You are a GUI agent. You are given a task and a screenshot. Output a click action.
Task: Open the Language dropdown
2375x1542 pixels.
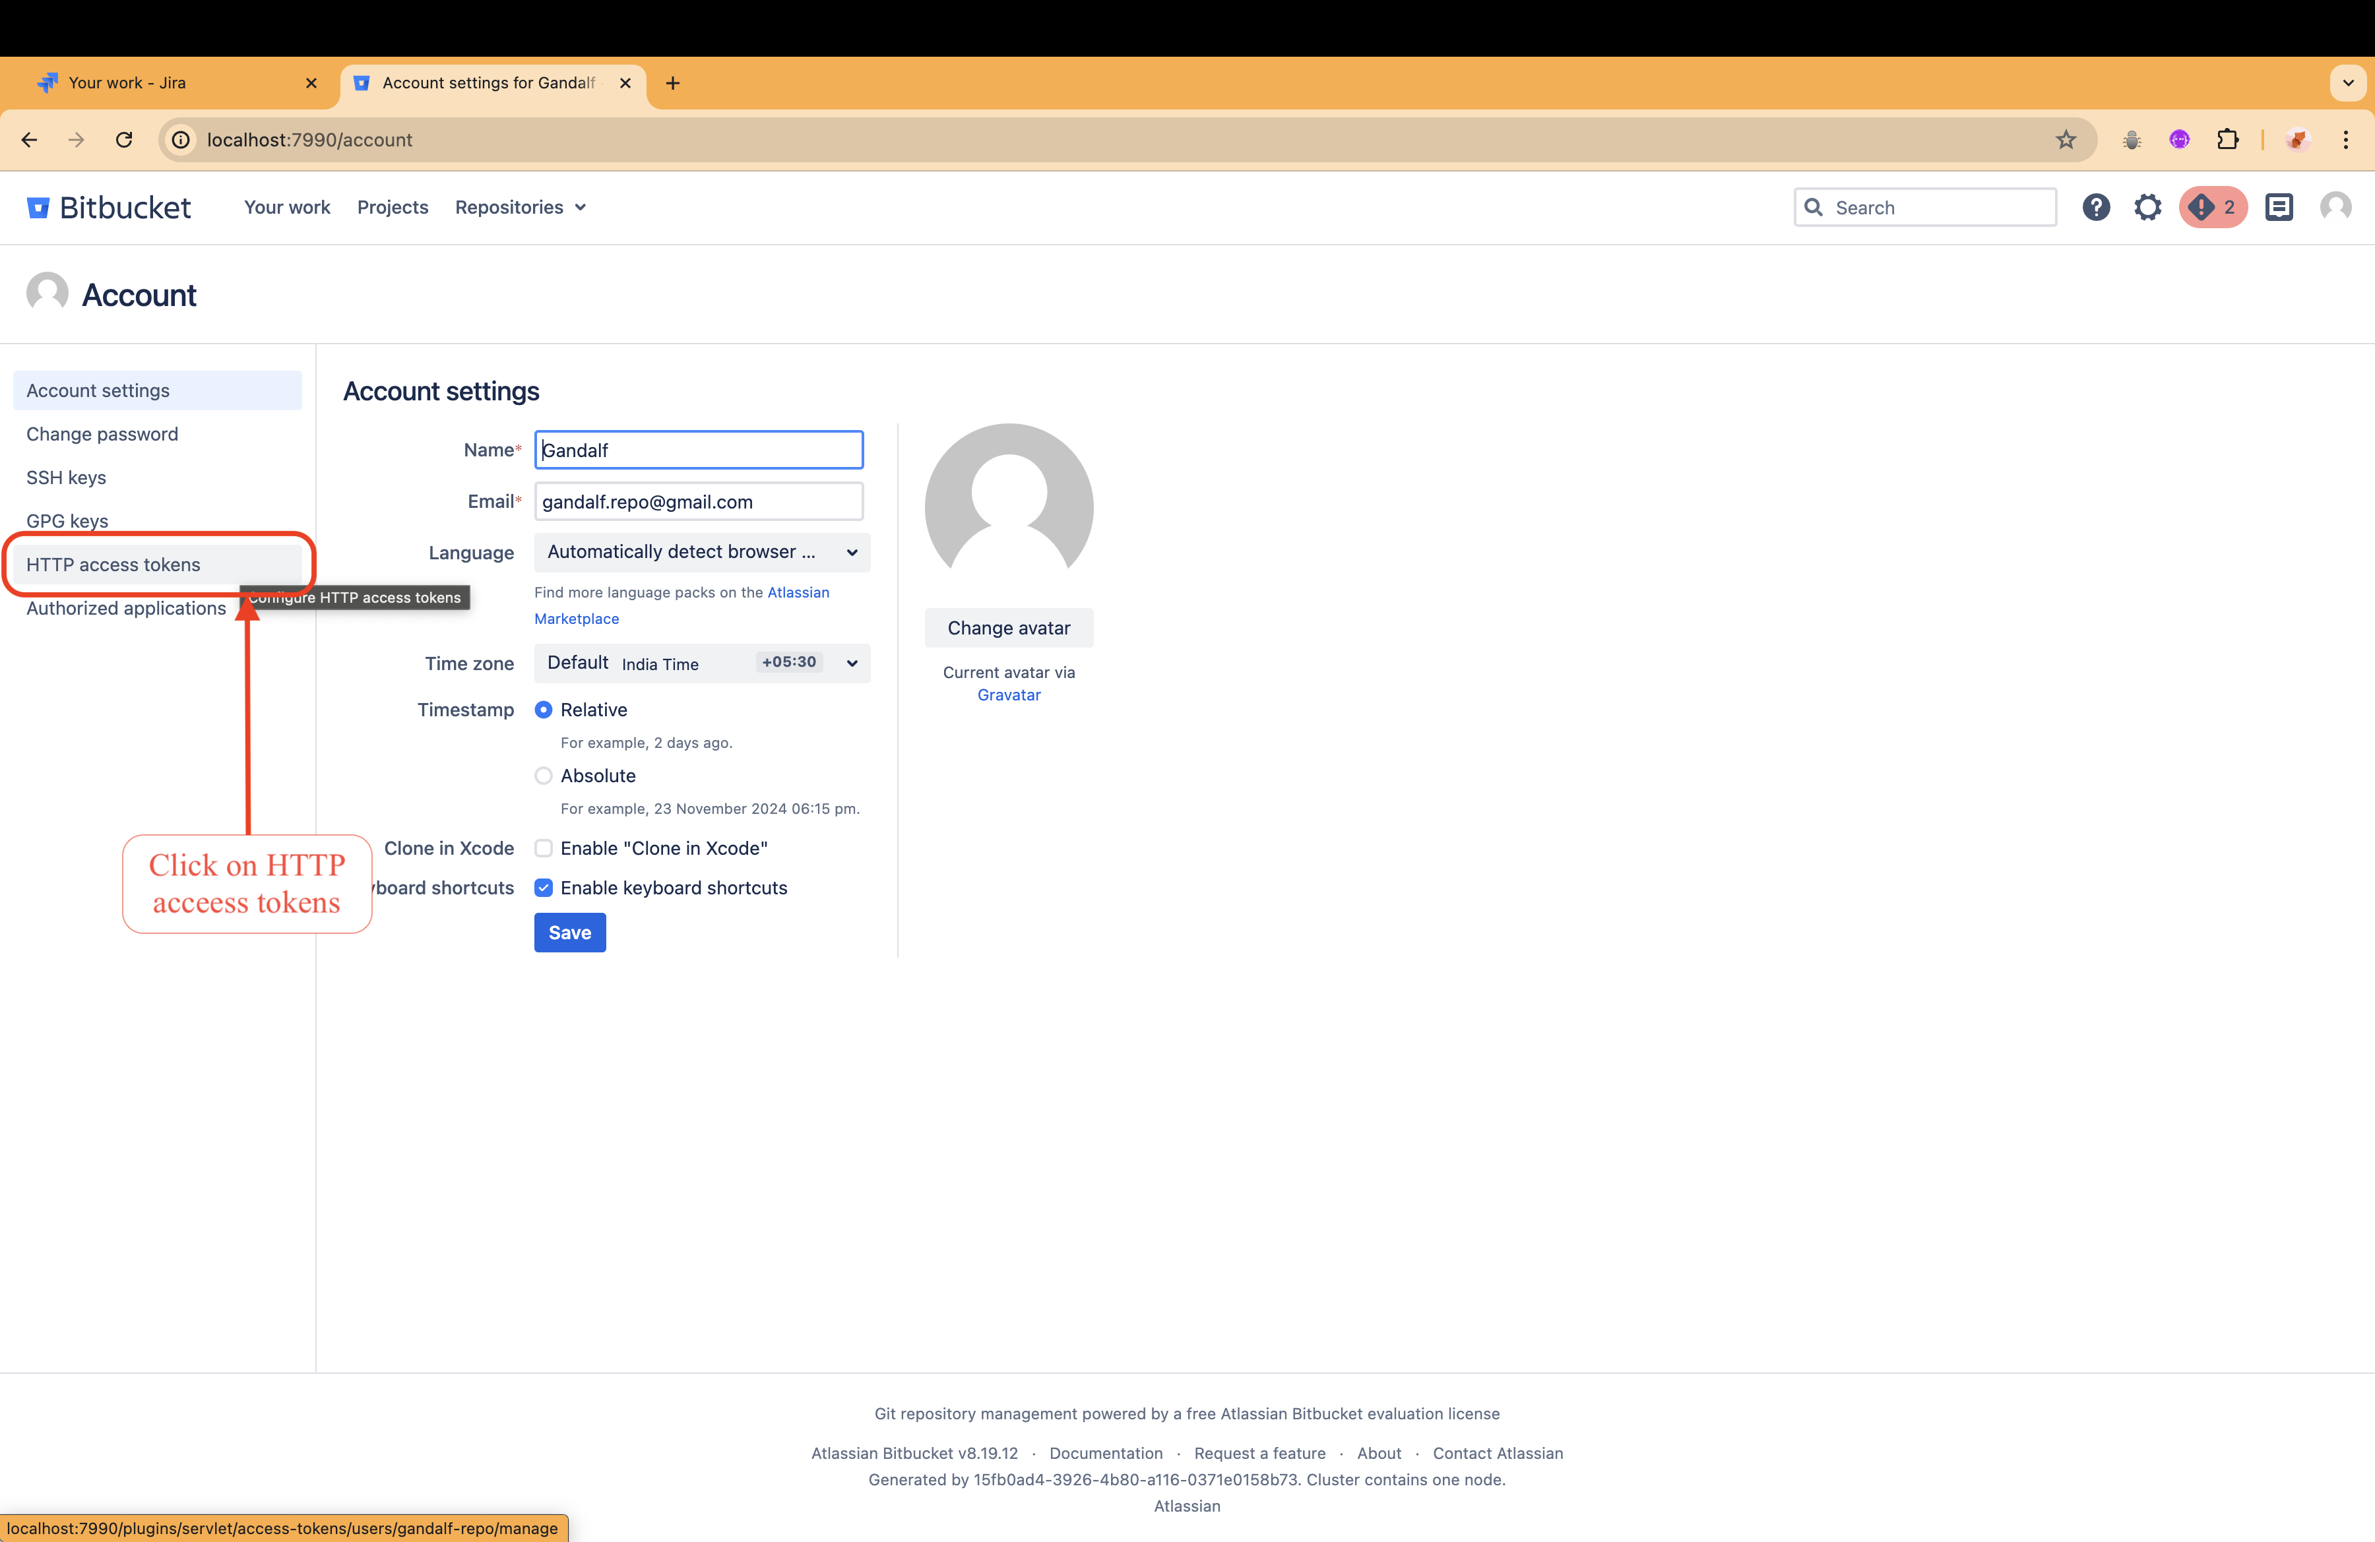[701, 553]
